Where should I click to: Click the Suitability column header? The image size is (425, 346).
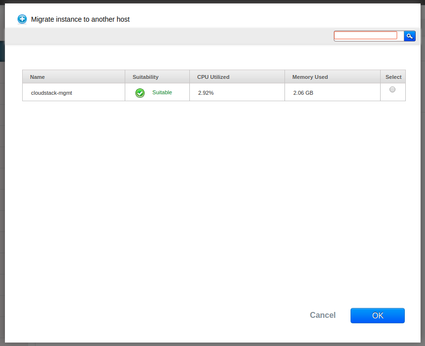157,77
